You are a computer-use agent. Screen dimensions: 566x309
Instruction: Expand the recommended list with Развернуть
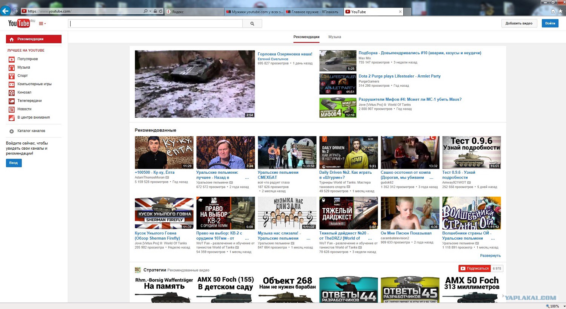click(490, 255)
